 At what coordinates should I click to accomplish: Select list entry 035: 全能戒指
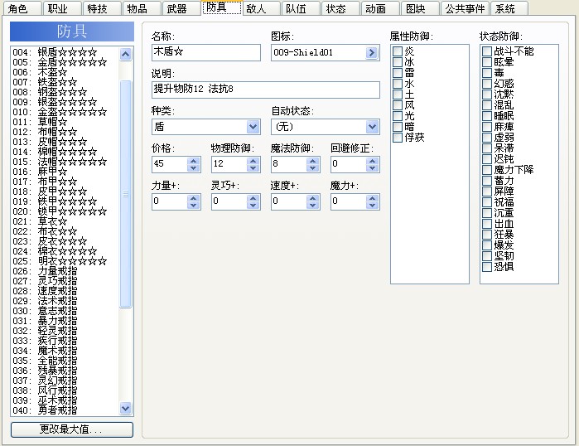(65, 361)
